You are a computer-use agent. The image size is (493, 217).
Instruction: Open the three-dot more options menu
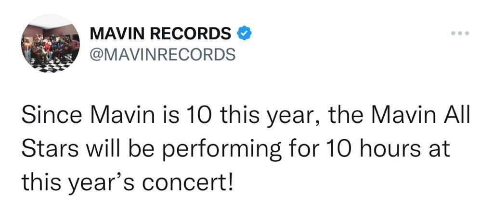click(460, 33)
